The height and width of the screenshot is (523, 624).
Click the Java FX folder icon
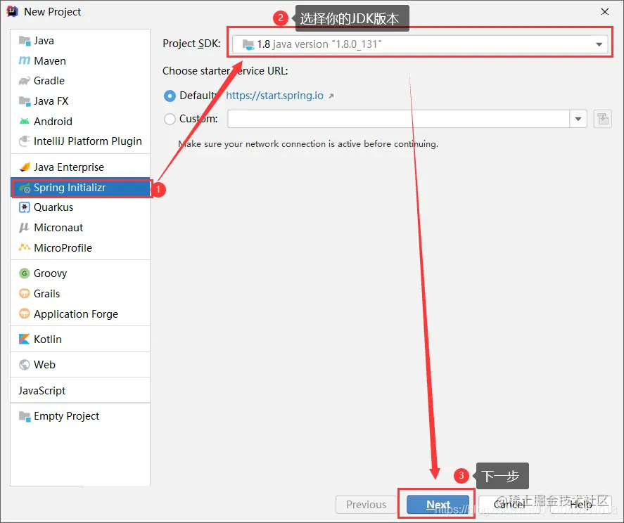click(x=25, y=101)
